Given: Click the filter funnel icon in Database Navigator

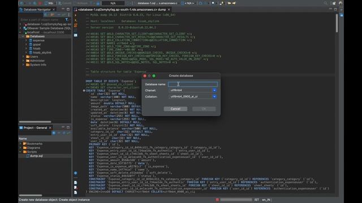Looking at the screenshot, I should pos(67,20).
